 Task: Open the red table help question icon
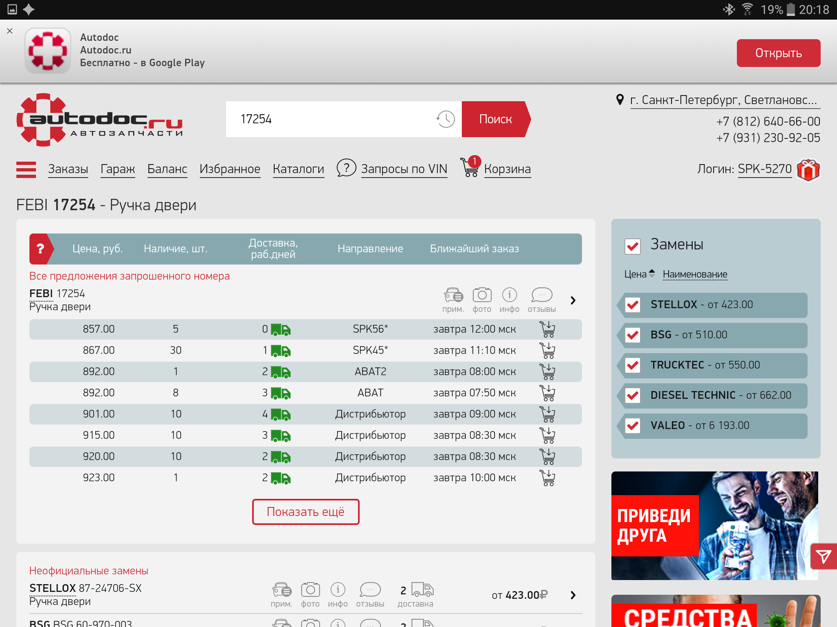40,249
